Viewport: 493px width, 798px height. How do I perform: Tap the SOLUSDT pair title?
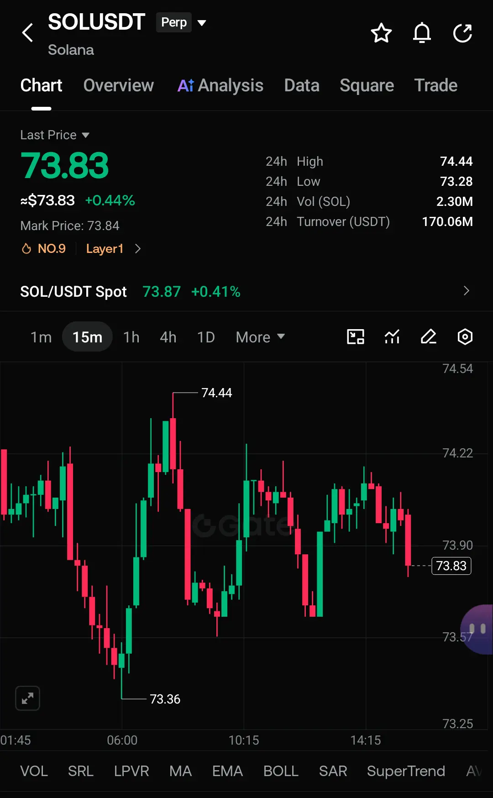(x=96, y=22)
